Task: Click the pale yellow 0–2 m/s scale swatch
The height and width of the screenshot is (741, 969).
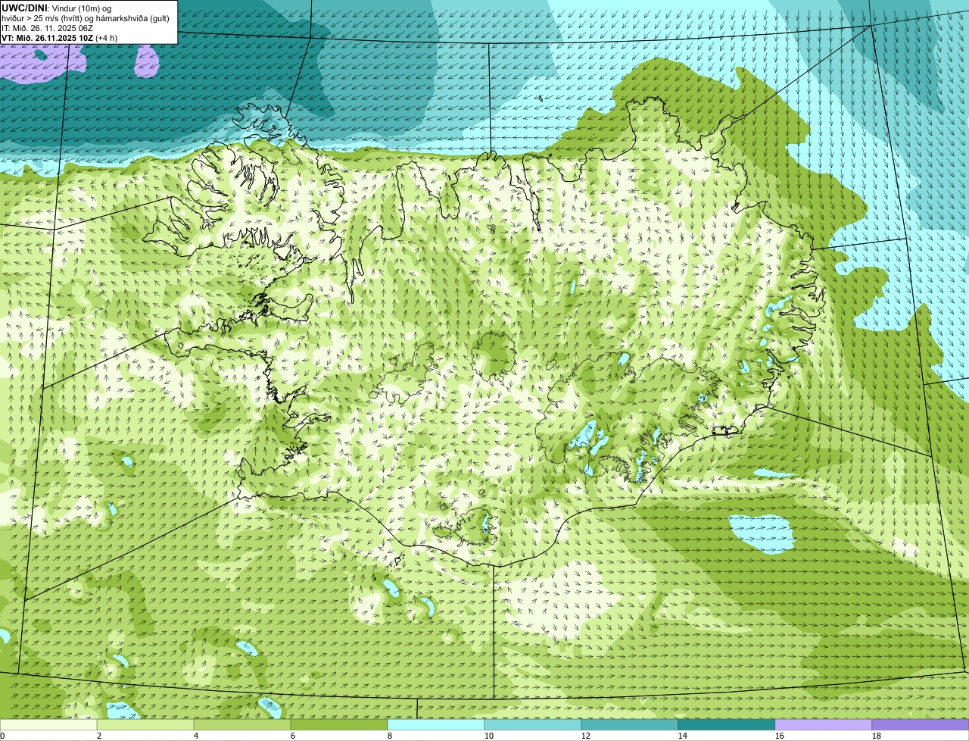Action: (48, 725)
